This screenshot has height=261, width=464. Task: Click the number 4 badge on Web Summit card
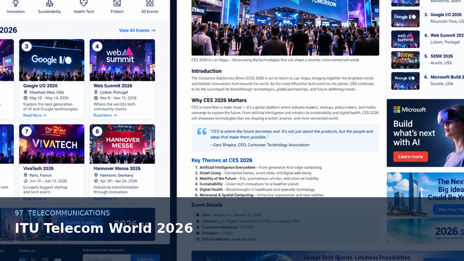[x=97, y=47]
